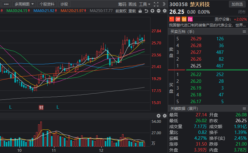Open the 多周期图 dropdown

point(24,4)
